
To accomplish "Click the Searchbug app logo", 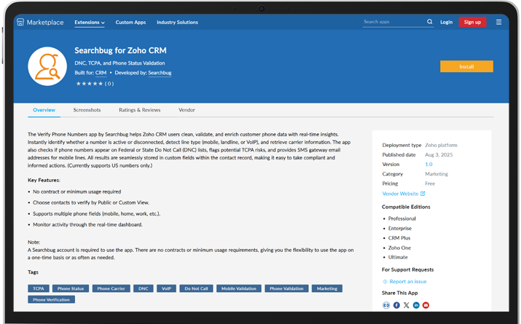I will (x=47, y=66).
